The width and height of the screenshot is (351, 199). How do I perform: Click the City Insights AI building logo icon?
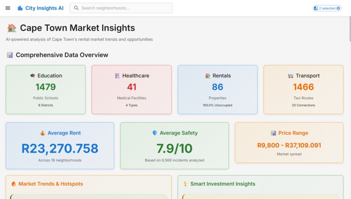20,8
